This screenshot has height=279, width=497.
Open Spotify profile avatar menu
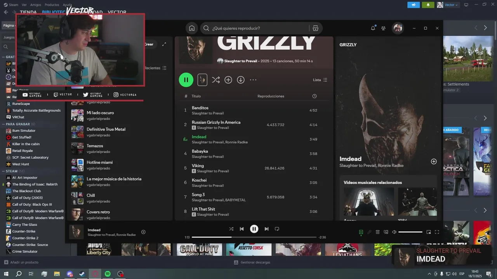tap(398, 28)
